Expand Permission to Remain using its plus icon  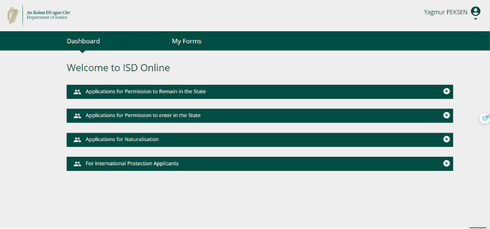click(446, 91)
